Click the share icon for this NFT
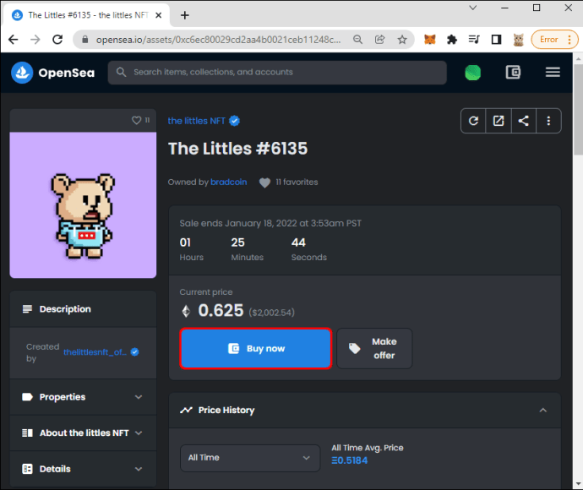The width and height of the screenshot is (583, 490). click(x=524, y=121)
